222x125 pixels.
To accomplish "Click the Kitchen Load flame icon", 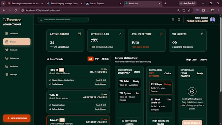I will (120, 34).
